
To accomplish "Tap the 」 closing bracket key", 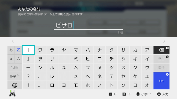I will coord(28,59).
